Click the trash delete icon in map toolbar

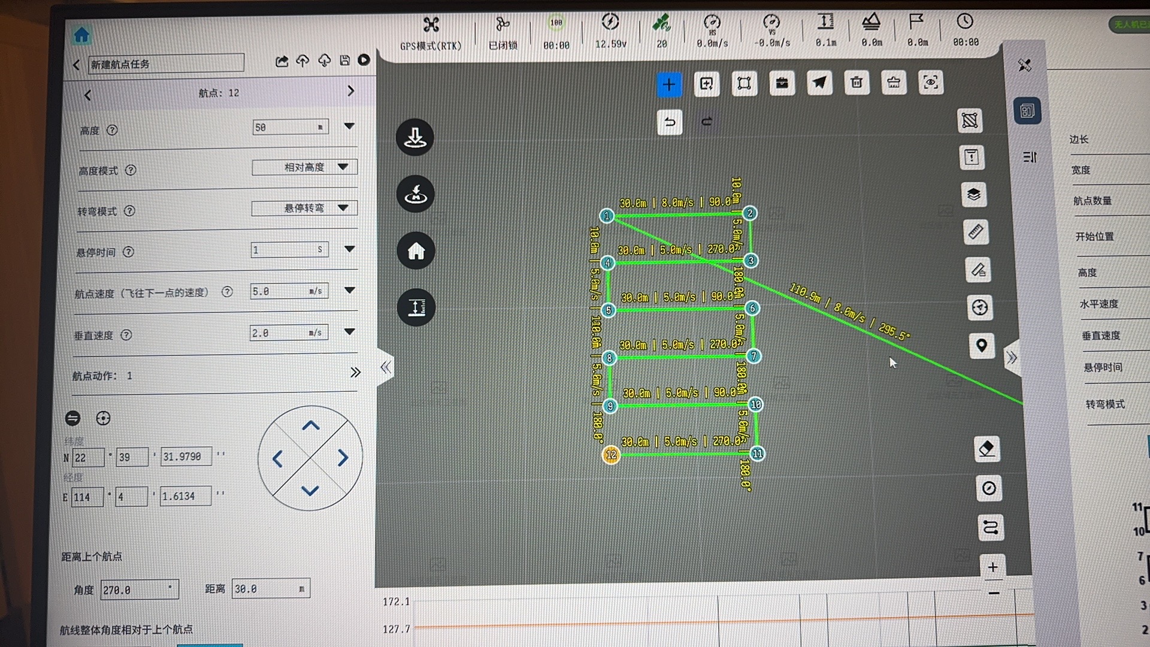857,83
